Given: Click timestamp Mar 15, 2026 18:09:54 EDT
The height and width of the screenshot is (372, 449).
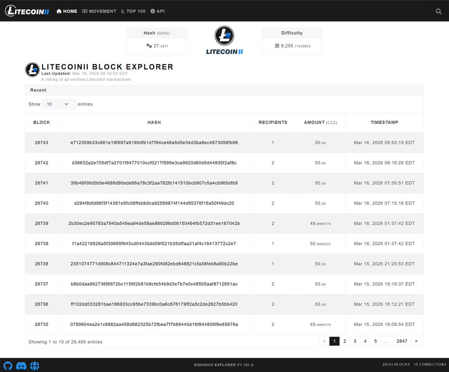Looking at the screenshot, I should tap(384, 324).
